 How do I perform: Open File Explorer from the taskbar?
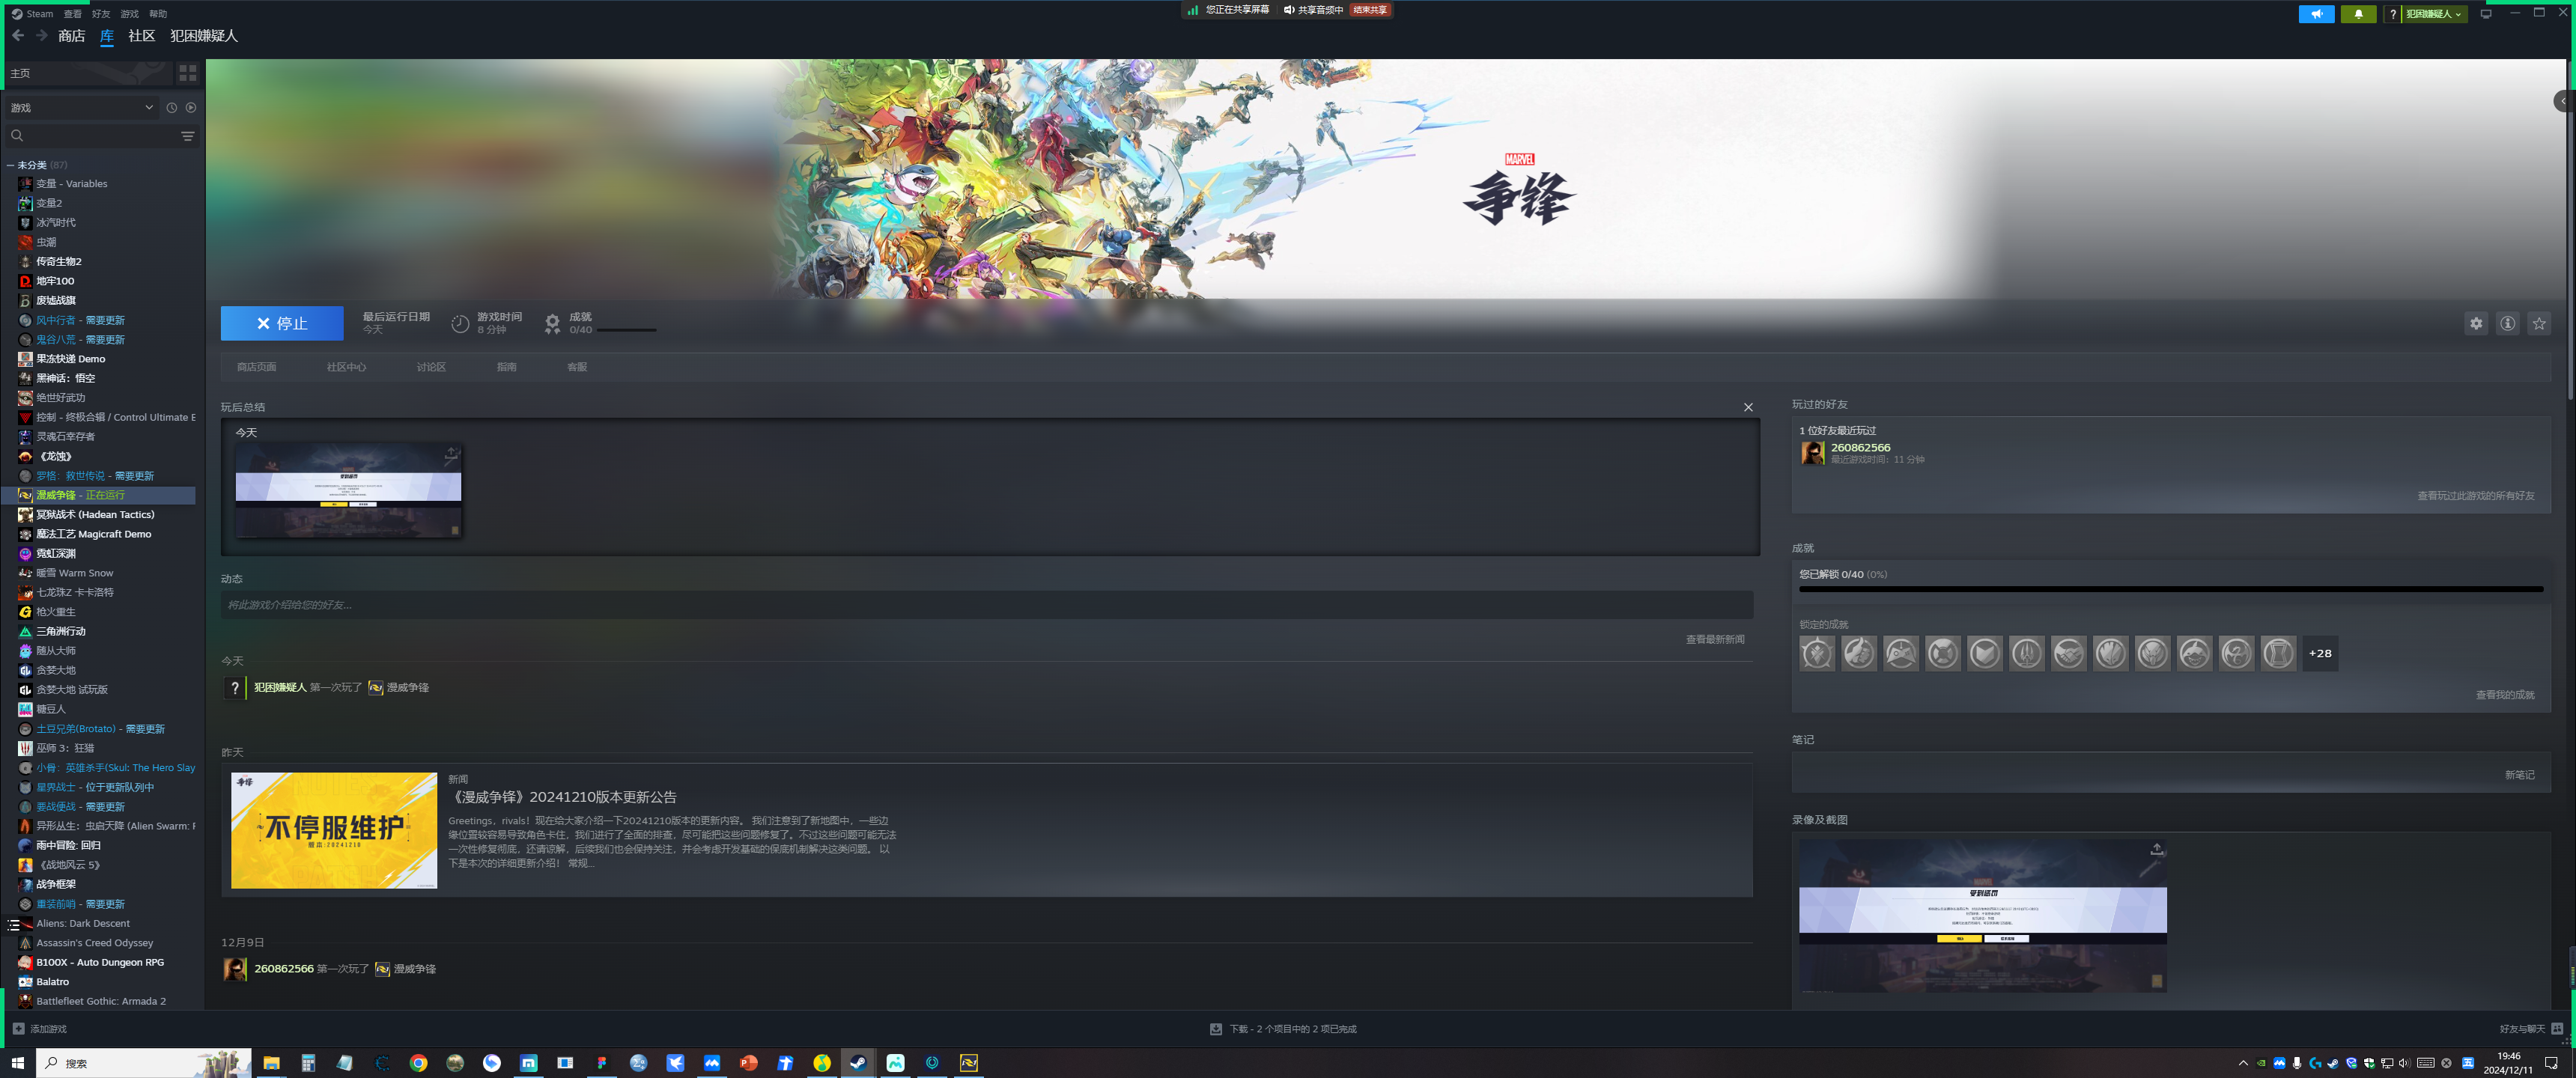tap(271, 1062)
